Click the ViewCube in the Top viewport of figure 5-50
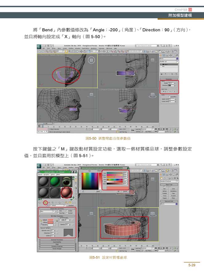Image resolution: width=204 pixels, height=276 pixels. [x=91, y=60]
